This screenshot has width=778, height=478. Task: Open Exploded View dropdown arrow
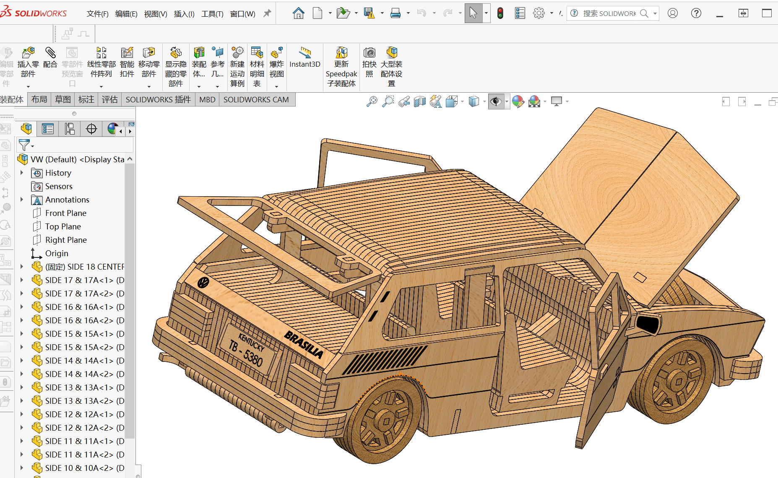[x=276, y=86]
